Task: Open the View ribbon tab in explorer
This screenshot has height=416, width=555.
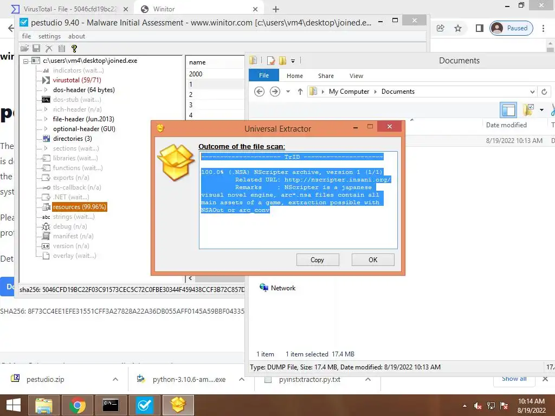Action: click(356, 76)
